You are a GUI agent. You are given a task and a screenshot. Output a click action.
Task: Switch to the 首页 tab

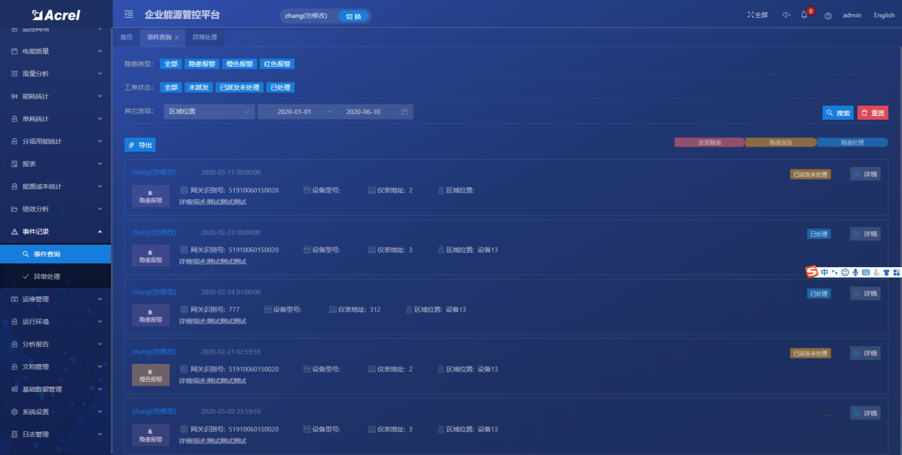126,37
